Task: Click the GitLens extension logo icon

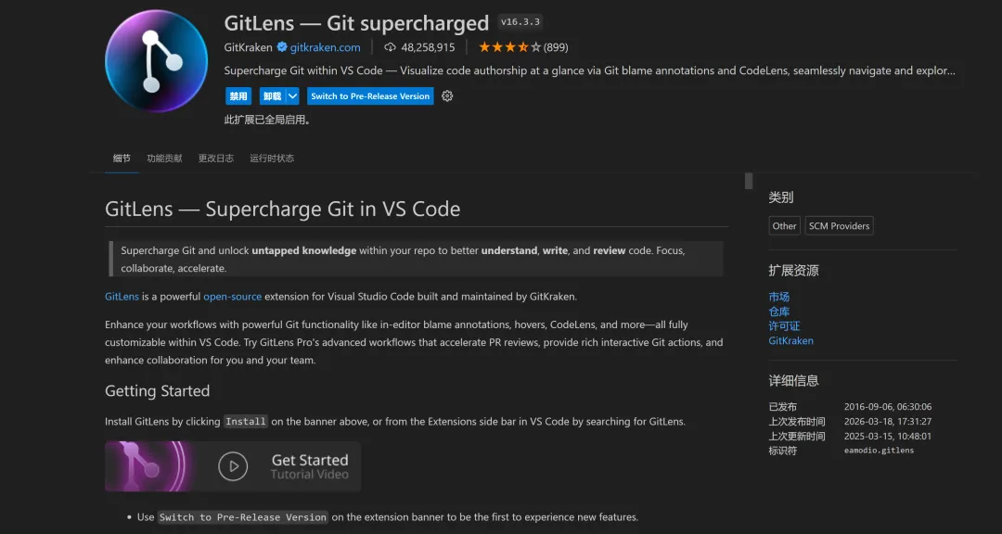Action: pyautogui.click(x=156, y=61)
